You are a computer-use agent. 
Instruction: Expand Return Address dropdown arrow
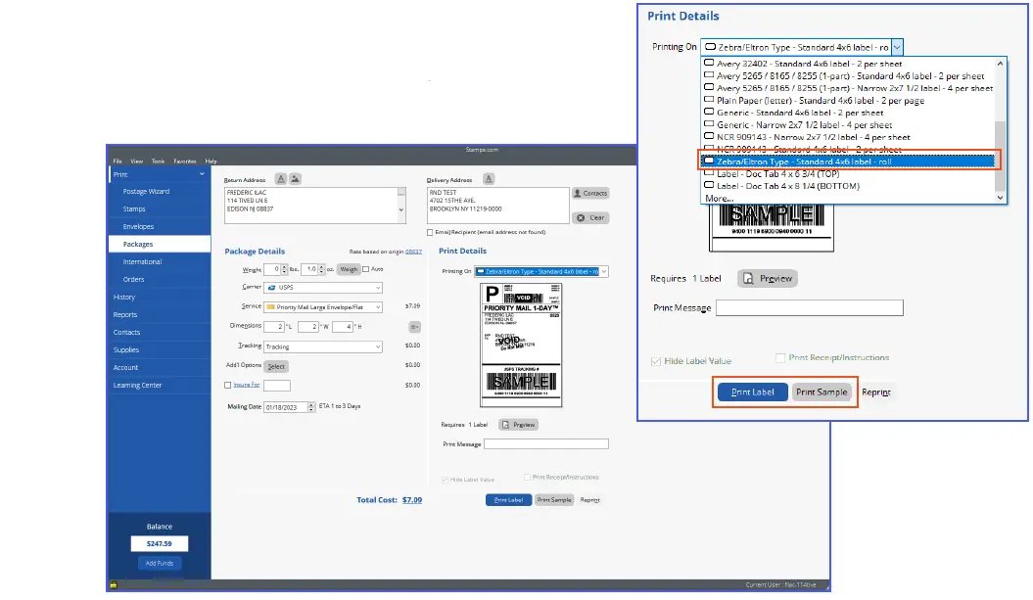click(x=400, y=210)
